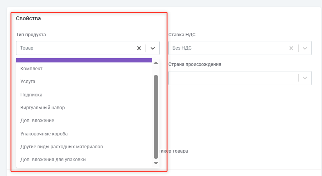
Task: Choose Комплект from the product type list
Action: [x=31, y=69]
